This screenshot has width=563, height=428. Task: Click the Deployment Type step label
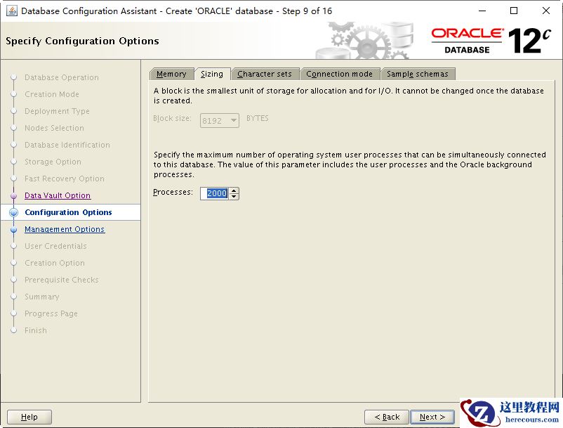tap(57, 112)
